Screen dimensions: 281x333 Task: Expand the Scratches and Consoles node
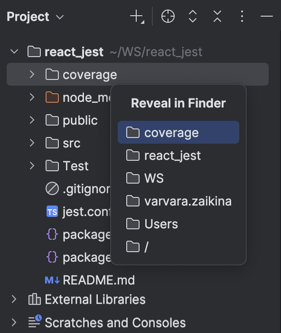[14, 323]
